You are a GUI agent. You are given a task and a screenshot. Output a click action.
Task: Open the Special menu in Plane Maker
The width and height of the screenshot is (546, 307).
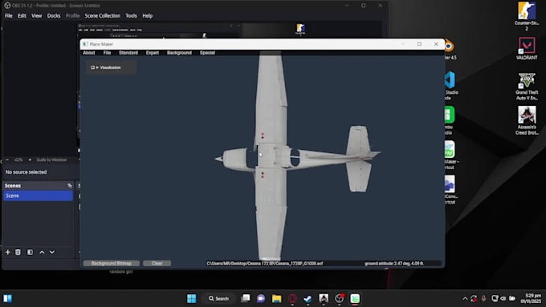pyautogui.click(x=207, y=53)
